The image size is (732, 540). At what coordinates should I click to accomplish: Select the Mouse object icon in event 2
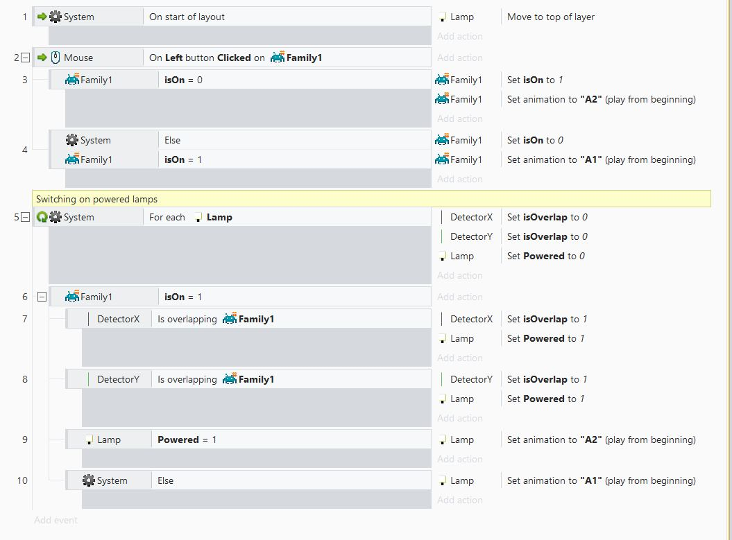[56, 58]
